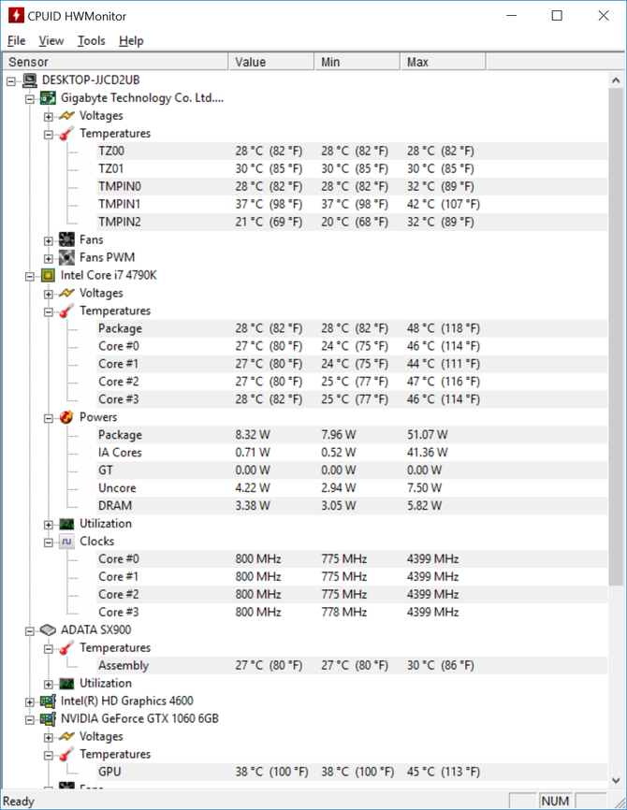Click the Utilization graph icon under Intel Core i7
Screen dimensions: 627x810
(x=66, y=524)
